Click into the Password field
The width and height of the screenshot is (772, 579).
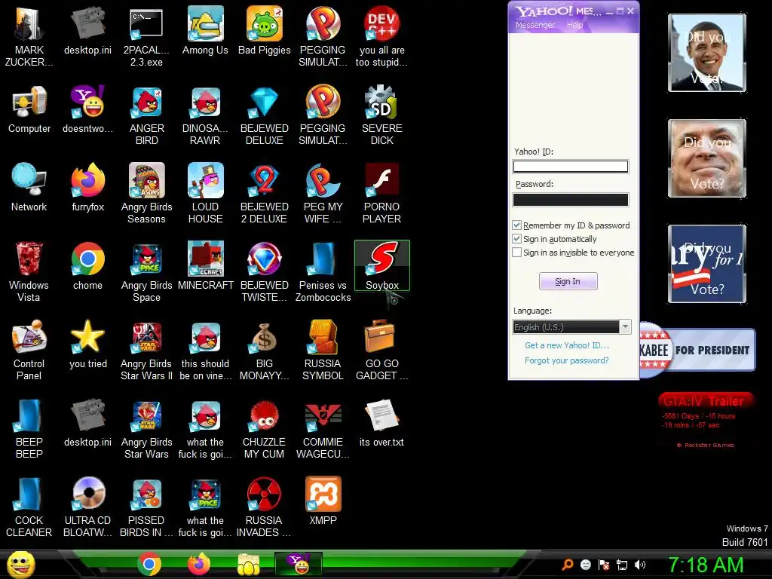(x=570, y=199)
